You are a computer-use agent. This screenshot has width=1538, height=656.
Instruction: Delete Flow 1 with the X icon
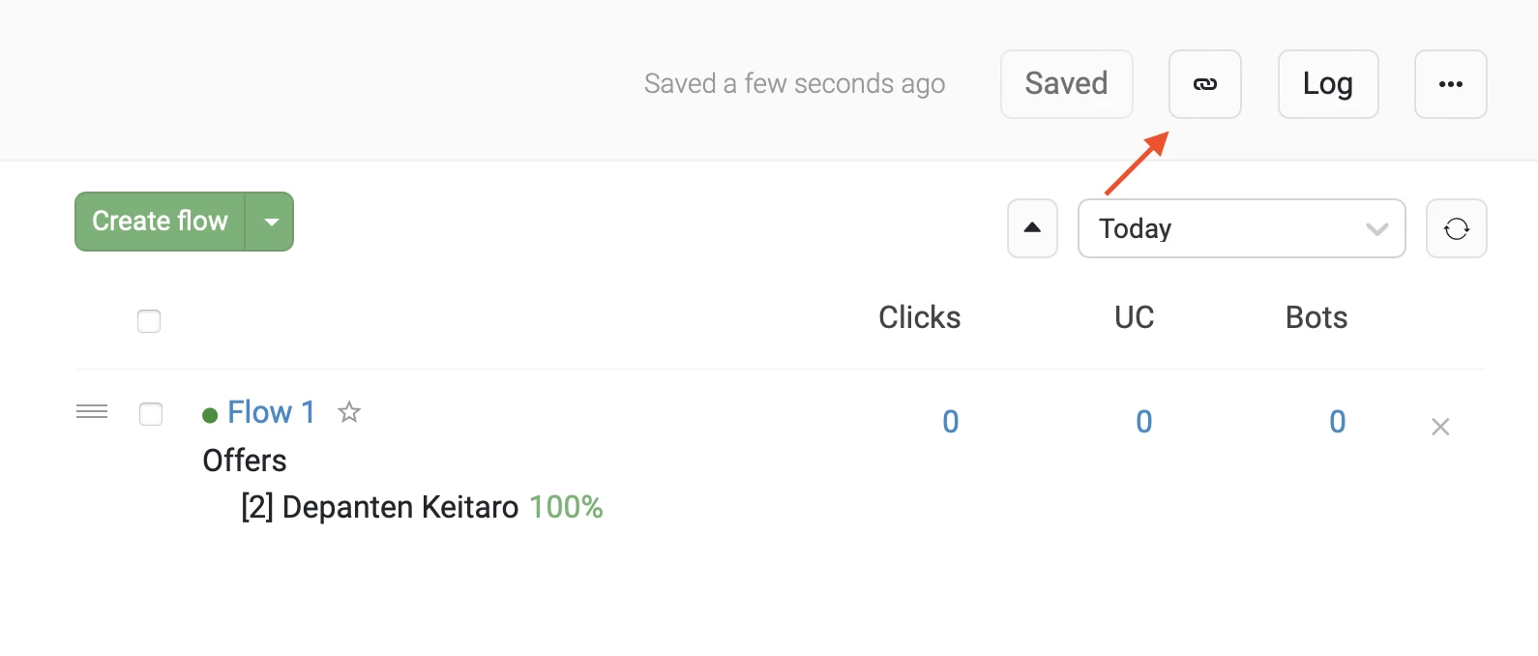tap(1440, 427)
